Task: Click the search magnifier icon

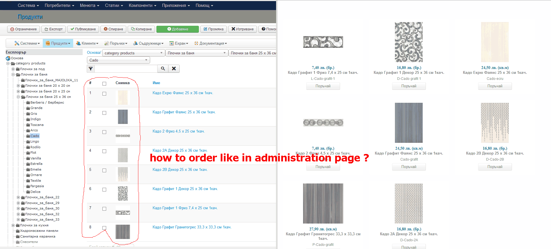Action: click(x=163, y=69)
